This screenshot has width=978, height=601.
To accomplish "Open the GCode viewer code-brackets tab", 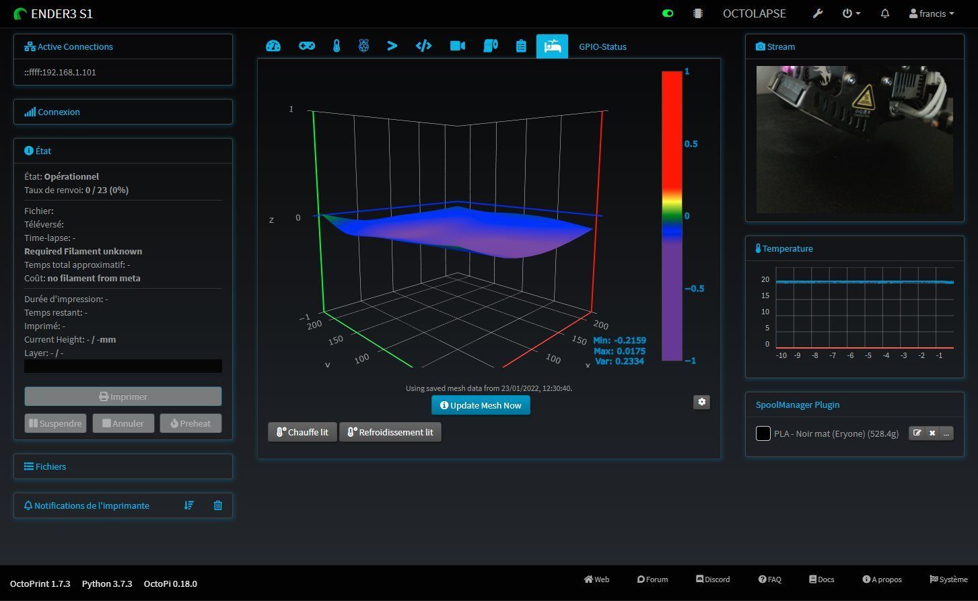I will pos(423,46).
